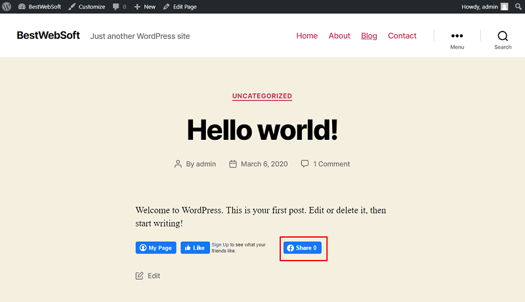Screen dimensions: 525x302
Task: Click the pencil icon next to Edit Page
Action: click(x=167, y=7)
